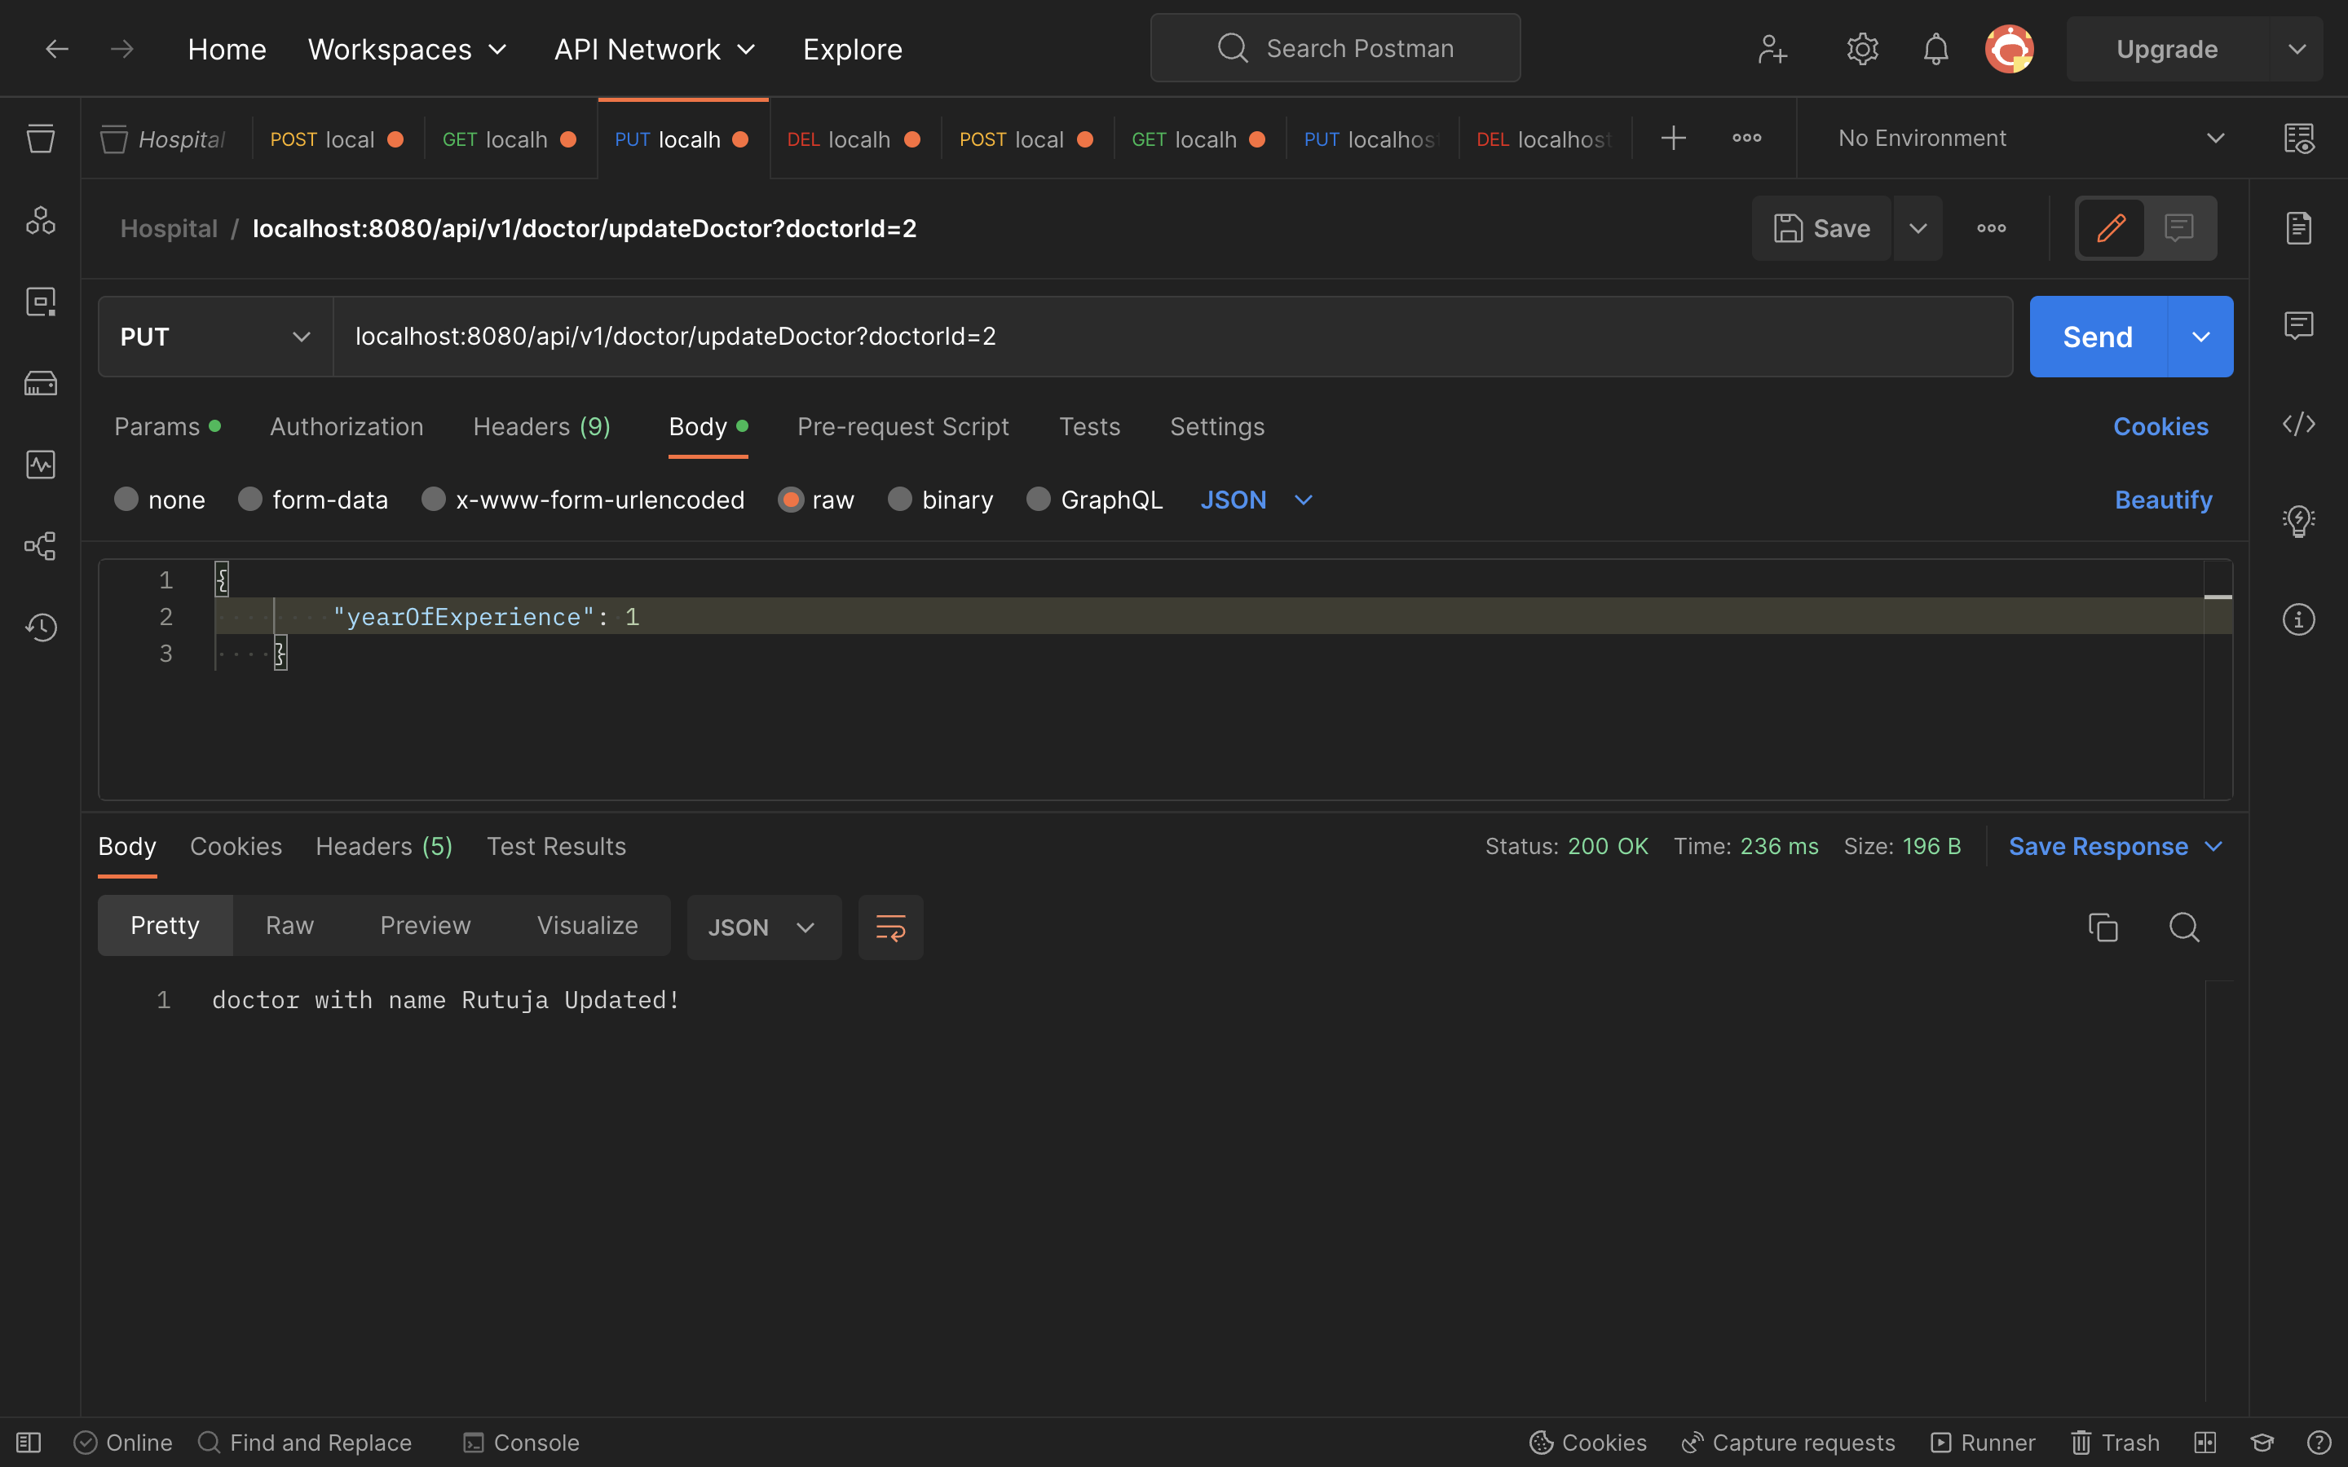
Task: Click the Save button
Action: pos(1821,228)
